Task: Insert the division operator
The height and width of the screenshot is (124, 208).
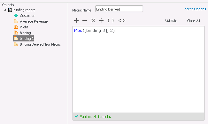Action: [101, 20]
